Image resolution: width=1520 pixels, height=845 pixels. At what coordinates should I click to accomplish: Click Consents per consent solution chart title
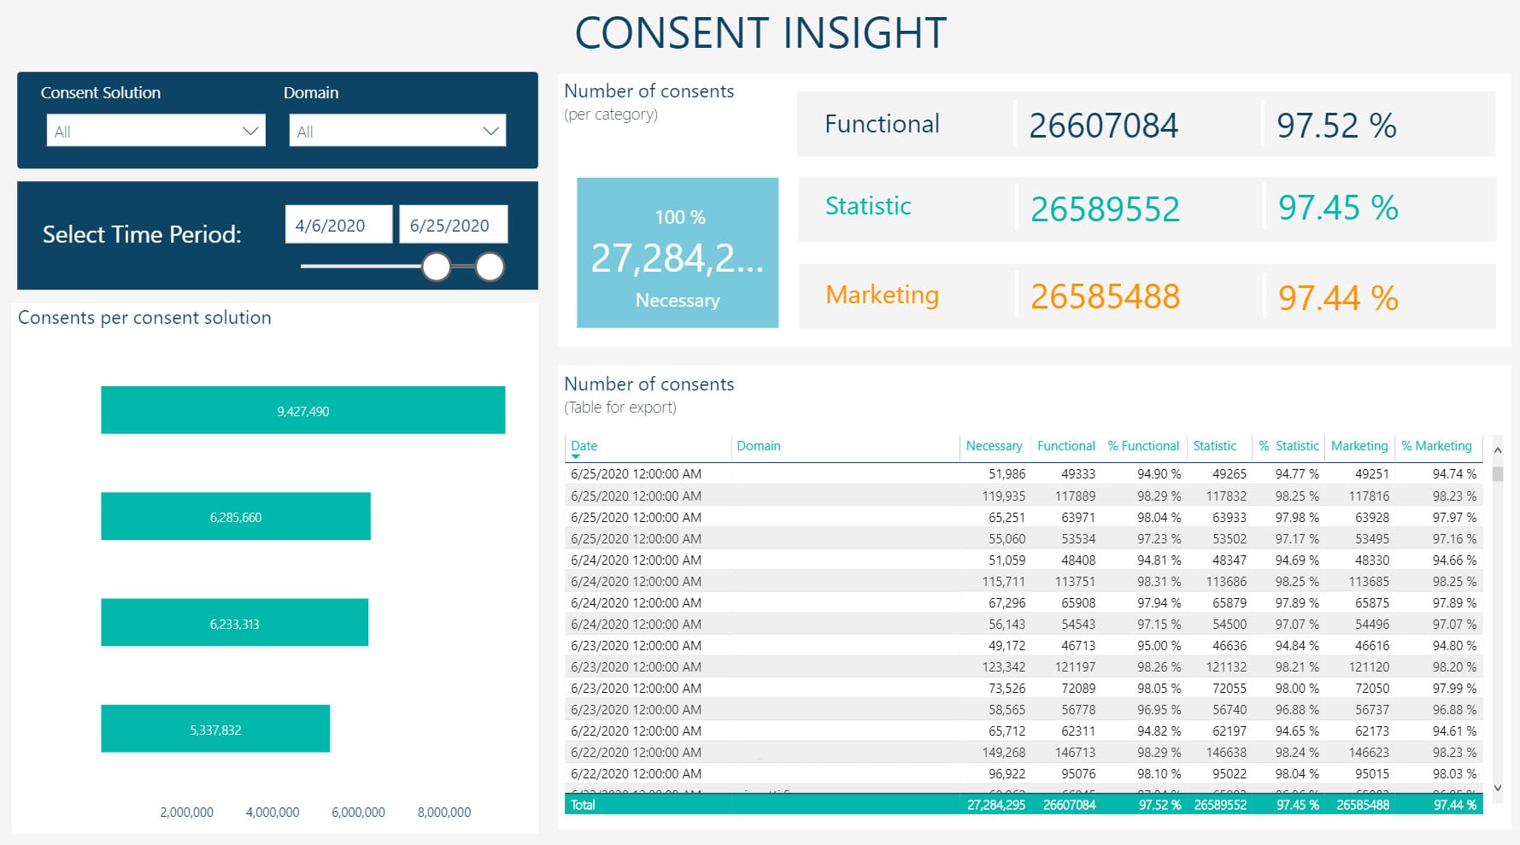pos(144,317)
